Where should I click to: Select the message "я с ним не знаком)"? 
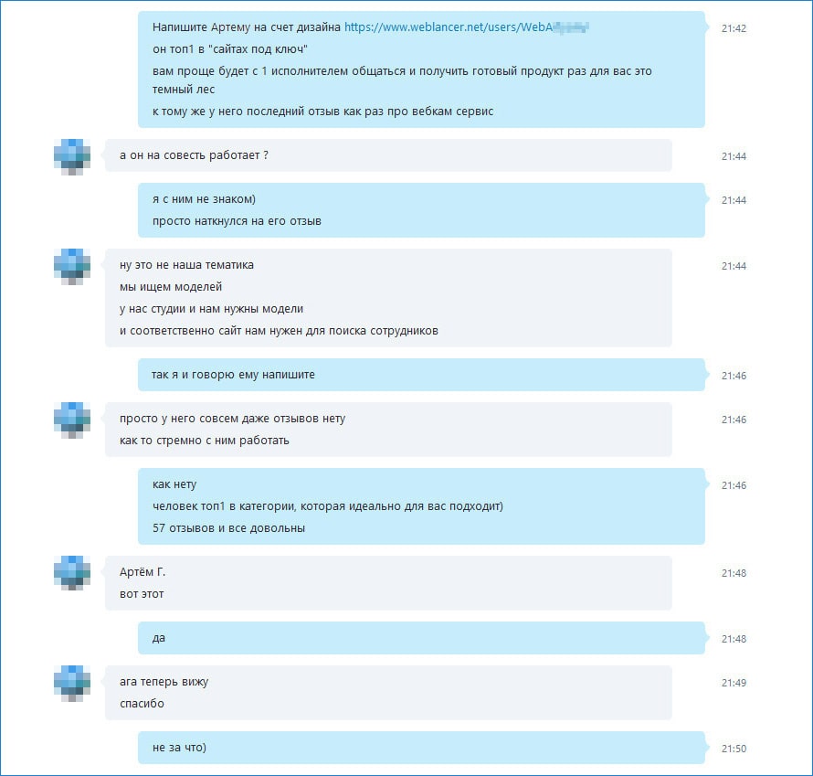tap(204, 199)
